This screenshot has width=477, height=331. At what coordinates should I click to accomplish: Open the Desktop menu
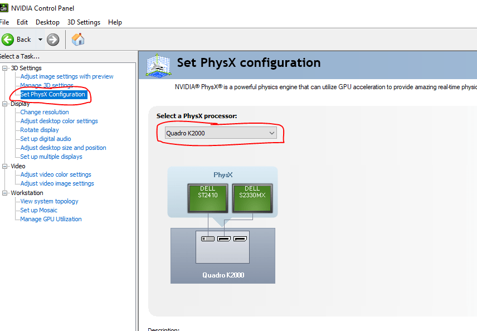(47, 22)
